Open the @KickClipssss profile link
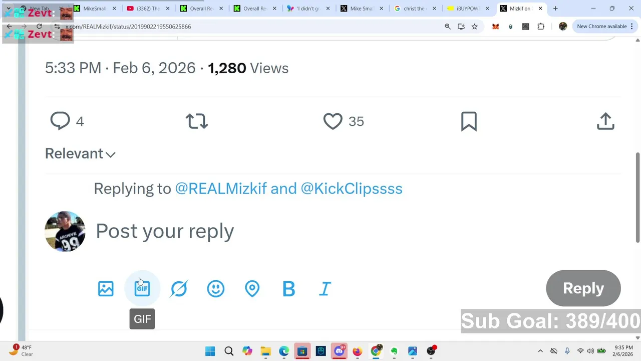 [x=352, y=189]
